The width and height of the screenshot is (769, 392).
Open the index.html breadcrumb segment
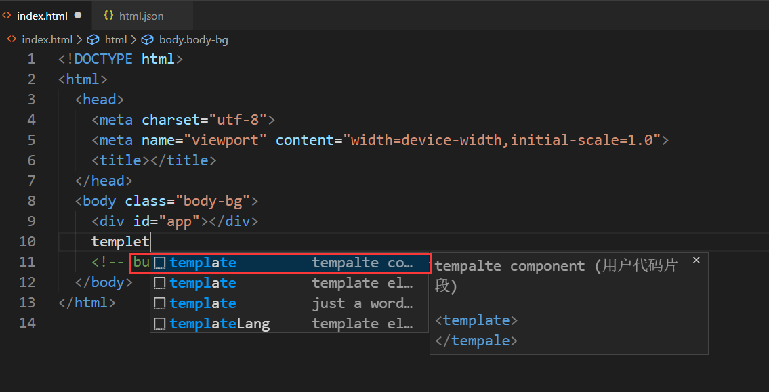click(47, 40)
